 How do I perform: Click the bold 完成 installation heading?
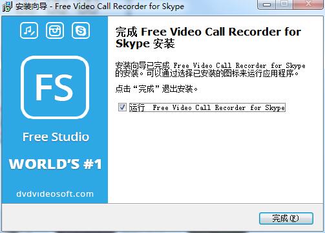pyautogui.click(x=208, y=38)
